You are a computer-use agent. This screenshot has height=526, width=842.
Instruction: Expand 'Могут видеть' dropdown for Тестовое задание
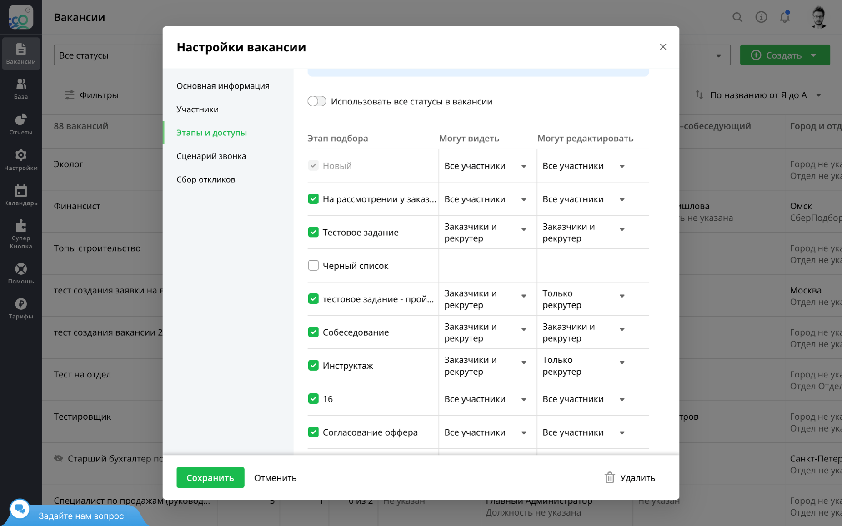(x=524, y=229)
